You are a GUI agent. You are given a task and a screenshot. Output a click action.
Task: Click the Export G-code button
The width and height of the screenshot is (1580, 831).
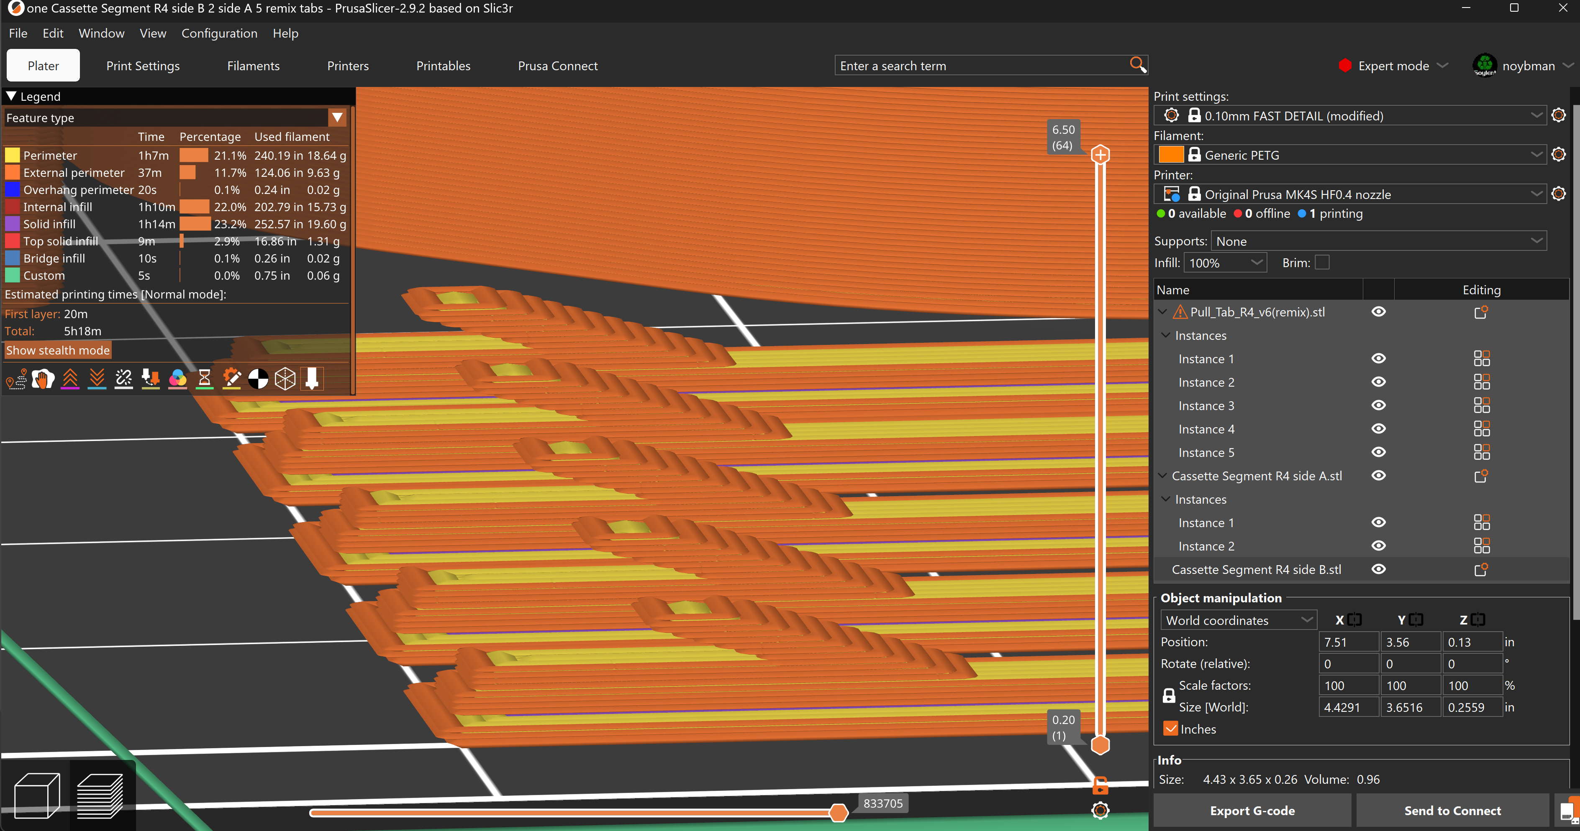coord(1252,810)
